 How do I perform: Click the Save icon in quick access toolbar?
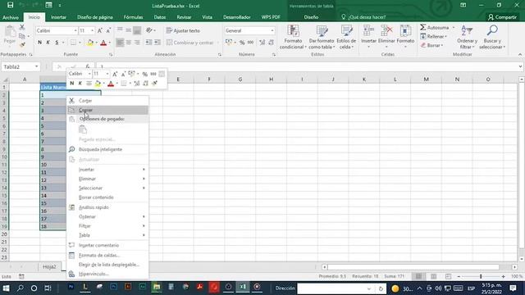(11, 6)
